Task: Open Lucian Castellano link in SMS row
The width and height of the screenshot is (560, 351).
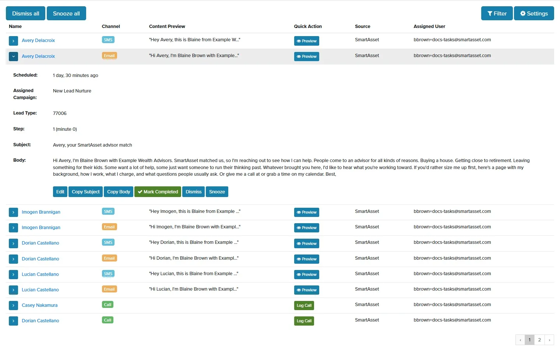Action: [40, 274]
